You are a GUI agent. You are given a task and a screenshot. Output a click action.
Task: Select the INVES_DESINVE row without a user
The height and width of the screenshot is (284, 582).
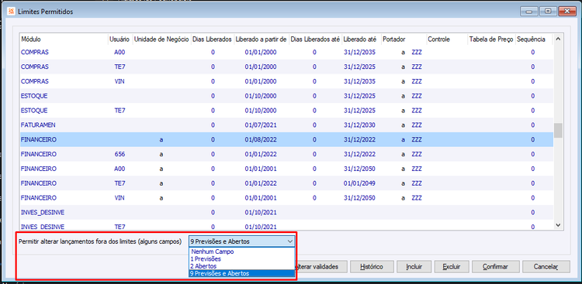[x=286, y=213]
